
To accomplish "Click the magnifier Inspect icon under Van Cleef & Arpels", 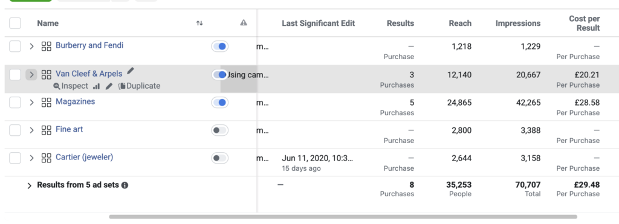I will pos(56,86).
